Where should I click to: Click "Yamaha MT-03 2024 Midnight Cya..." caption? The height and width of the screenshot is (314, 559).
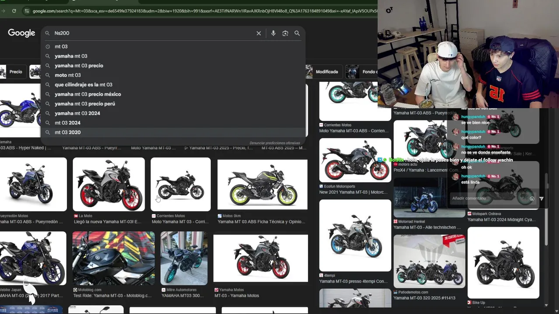click(501, 220)
